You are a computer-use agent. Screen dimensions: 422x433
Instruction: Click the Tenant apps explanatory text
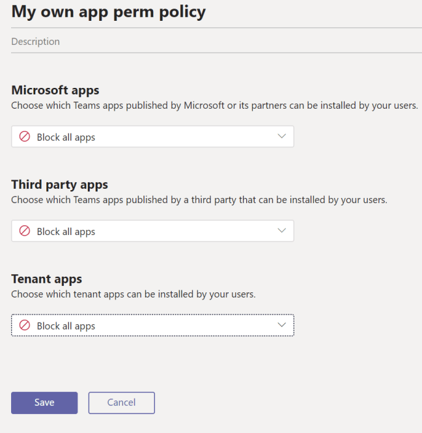[x=133, y=294]
